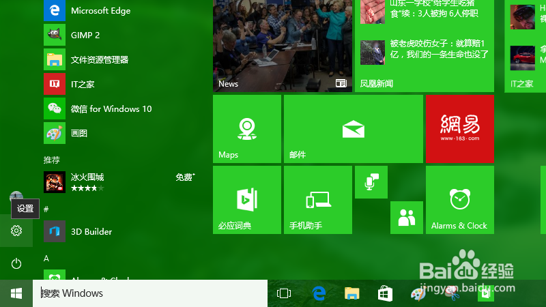Screen dimensions: 546x307
Task: Click the # letter group header
Action: 46,209
